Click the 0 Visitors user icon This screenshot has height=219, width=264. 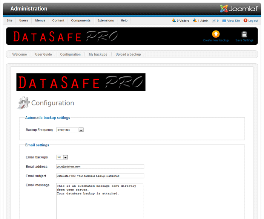pos(174,20)
